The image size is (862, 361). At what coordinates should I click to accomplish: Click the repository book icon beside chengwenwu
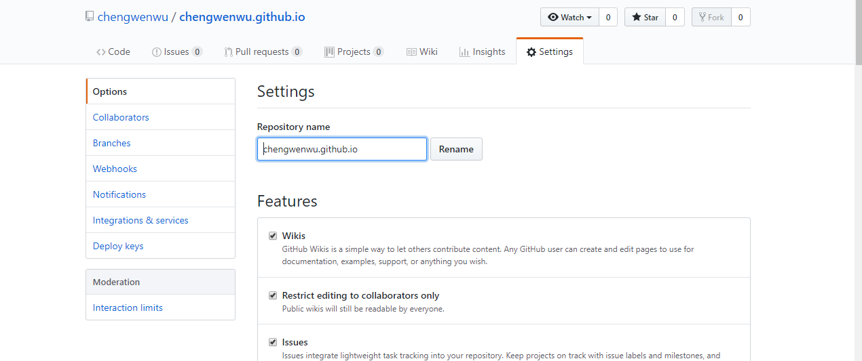(90, 17)
